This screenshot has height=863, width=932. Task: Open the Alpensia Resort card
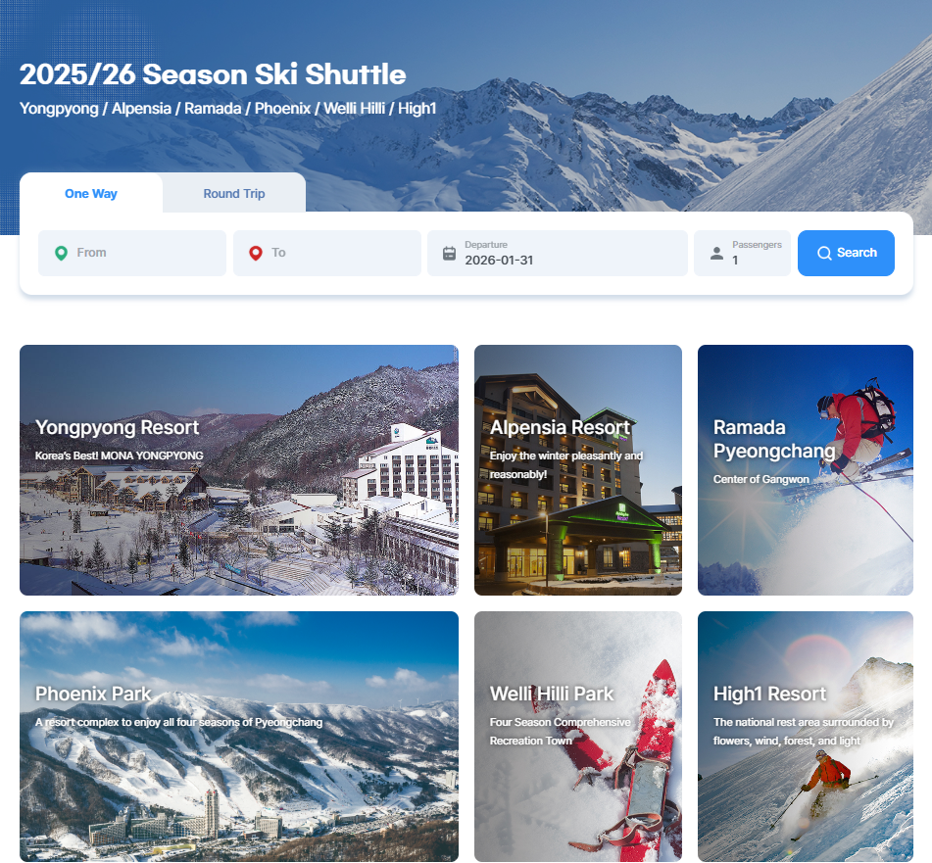(x=578, y=470)
